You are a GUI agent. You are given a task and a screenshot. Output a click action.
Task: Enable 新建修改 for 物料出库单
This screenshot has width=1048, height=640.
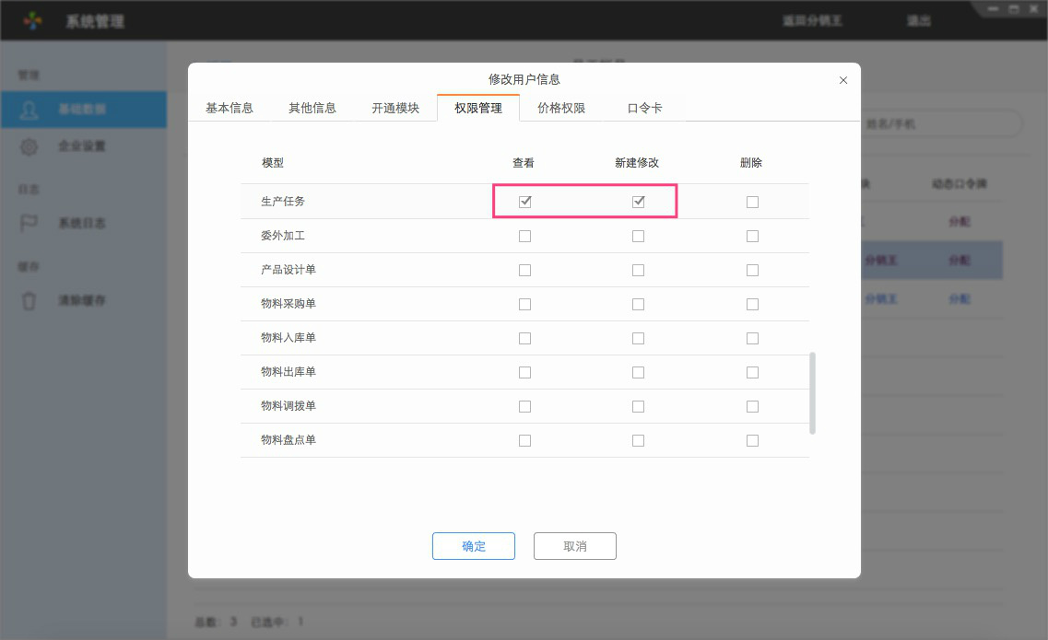click(x=638, y=372)
